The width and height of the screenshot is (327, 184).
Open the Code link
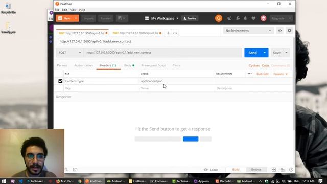coord(265,66)
